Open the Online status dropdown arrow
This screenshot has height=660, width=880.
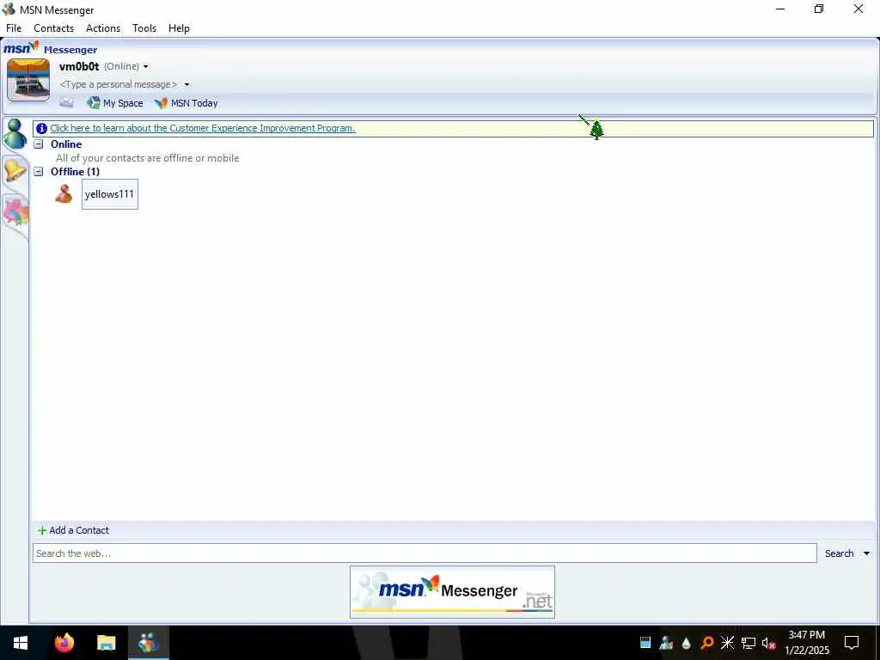(146, 67)
